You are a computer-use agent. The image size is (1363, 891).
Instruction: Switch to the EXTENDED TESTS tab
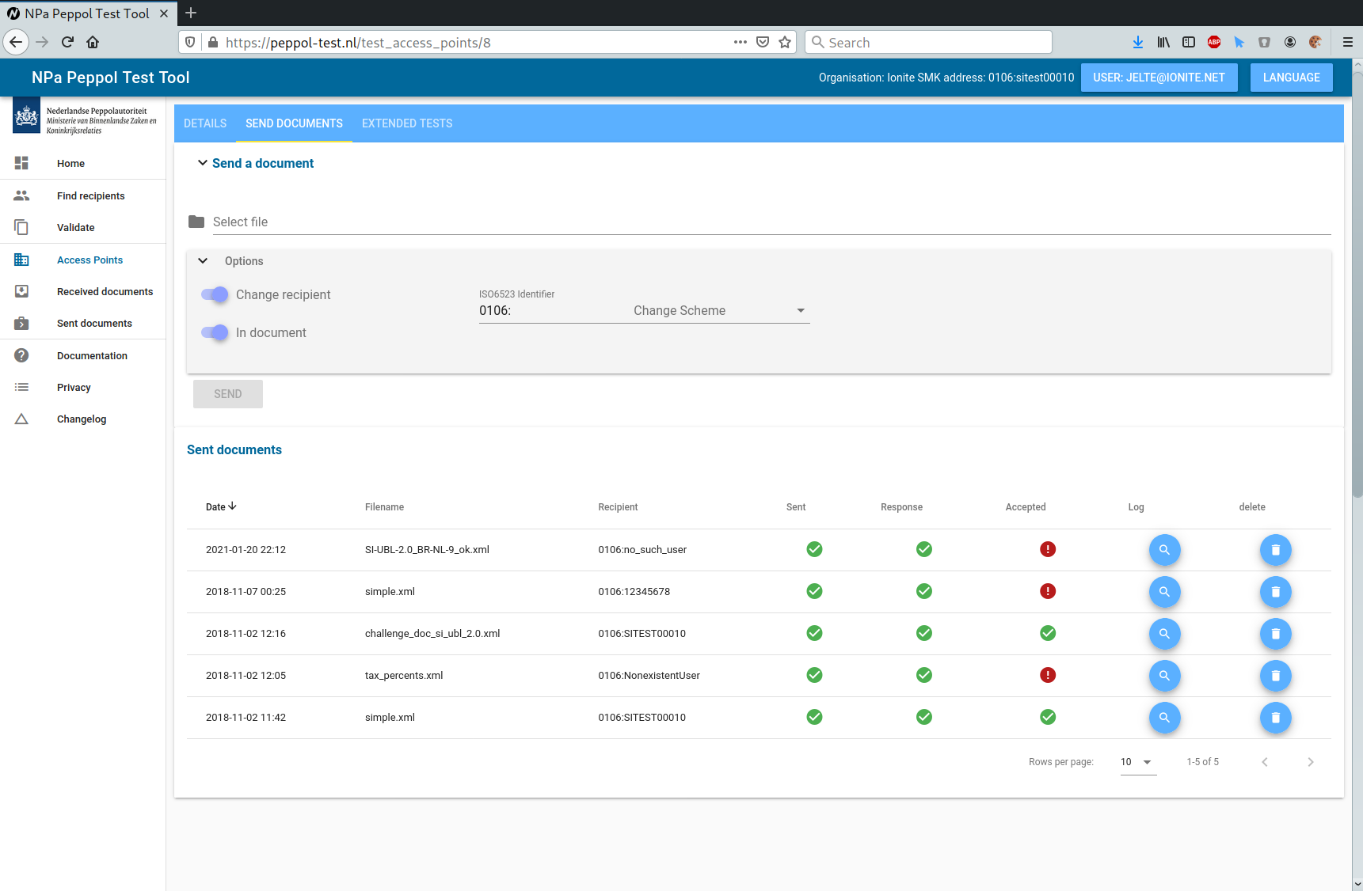click(407, 123)
